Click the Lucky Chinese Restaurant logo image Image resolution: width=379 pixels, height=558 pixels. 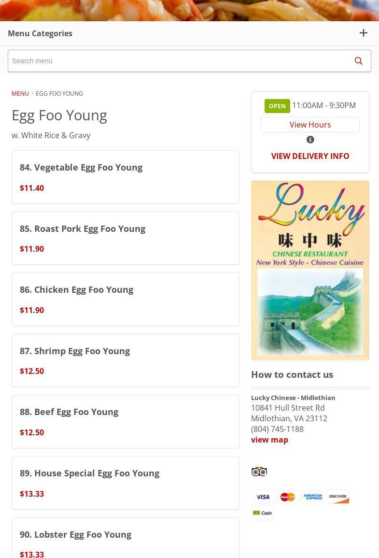pos(310,270)
